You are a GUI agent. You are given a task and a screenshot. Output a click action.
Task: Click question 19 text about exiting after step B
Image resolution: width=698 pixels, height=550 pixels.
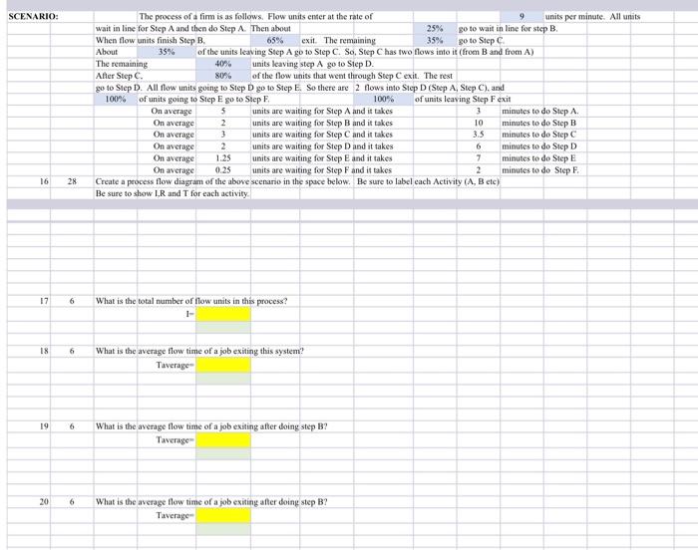[211, 426]
